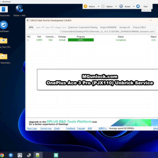The width and height of the screenshot is (158, 158).
Task: Click the UltraViewer Chat bubble icon
Action: [x=138, y=6]
